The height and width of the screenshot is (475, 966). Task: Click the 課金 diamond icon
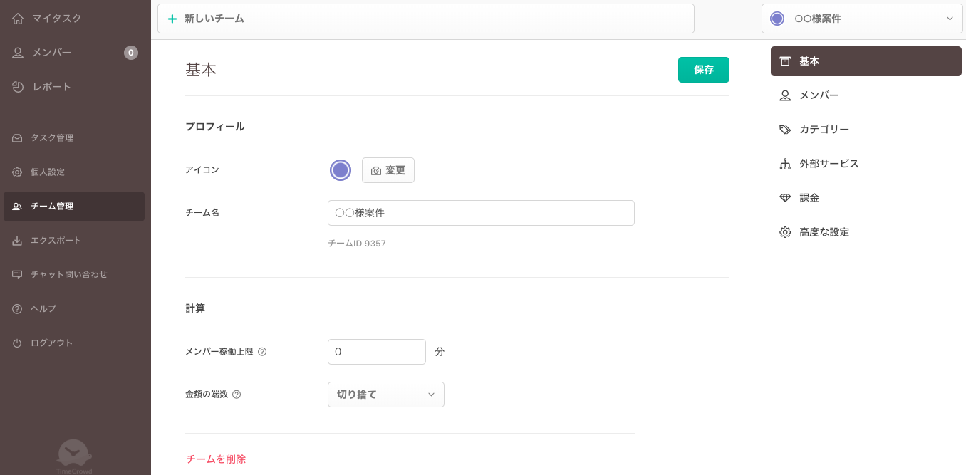coord(785,198)
